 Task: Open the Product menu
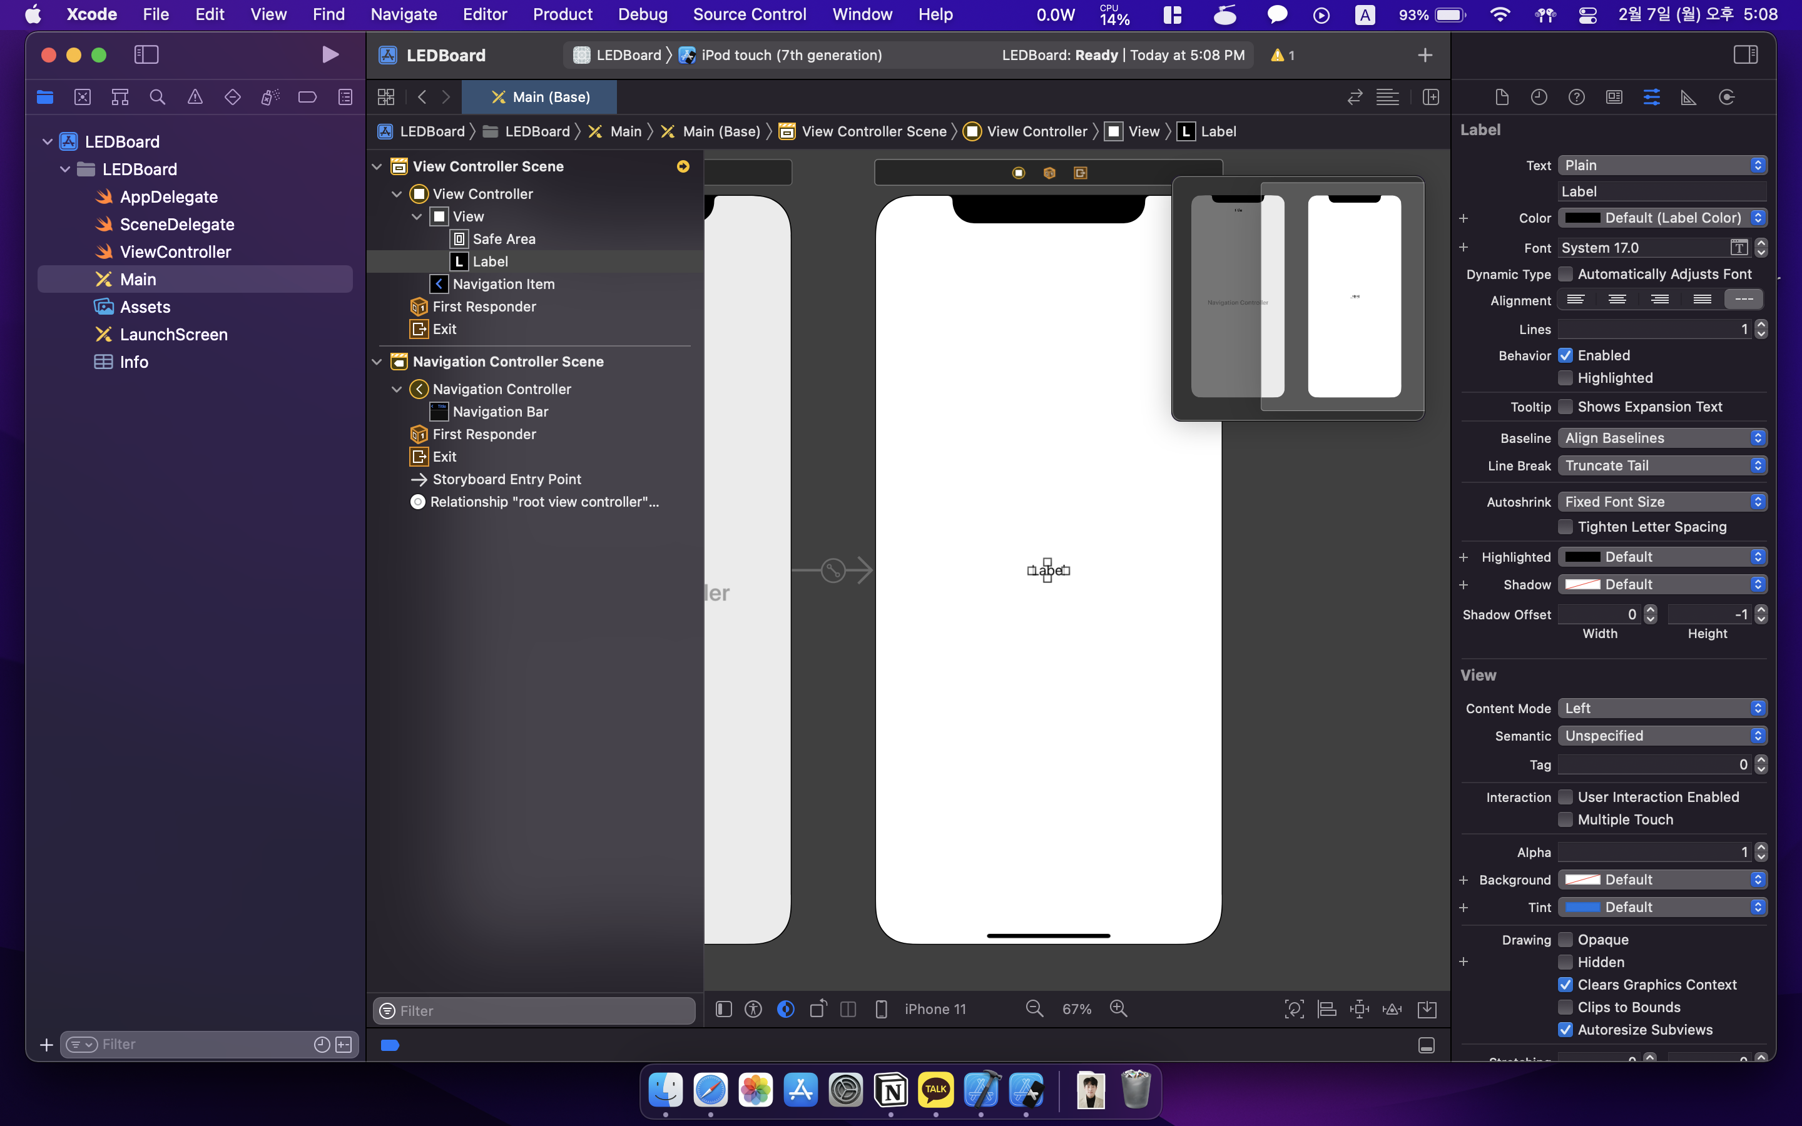tap(563, 14)
